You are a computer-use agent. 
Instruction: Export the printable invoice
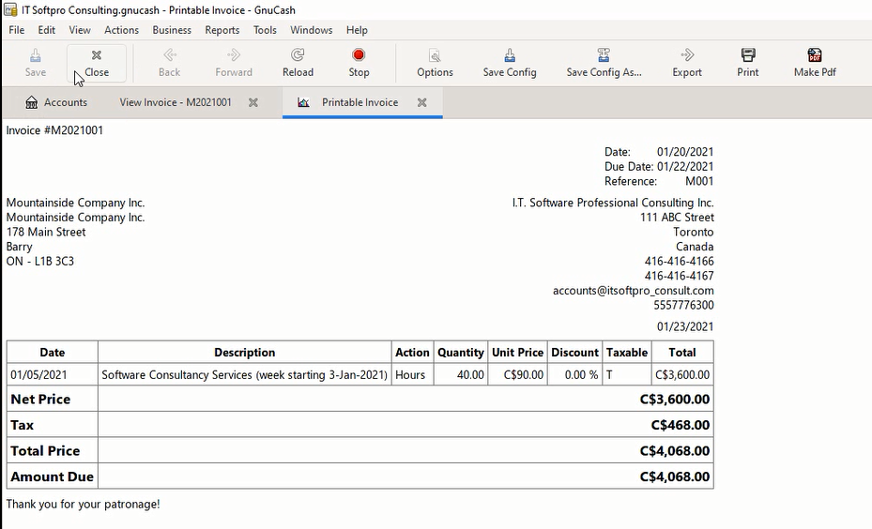point(687,62)
